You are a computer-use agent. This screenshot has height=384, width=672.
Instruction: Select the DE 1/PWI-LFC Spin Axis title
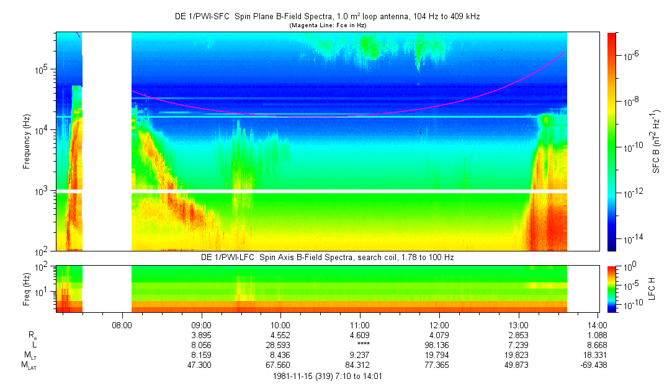pos(327,257)
